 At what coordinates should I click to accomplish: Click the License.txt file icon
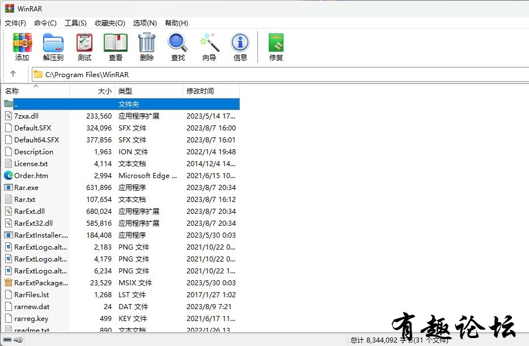pyautogui.click(x=9, y=164)
